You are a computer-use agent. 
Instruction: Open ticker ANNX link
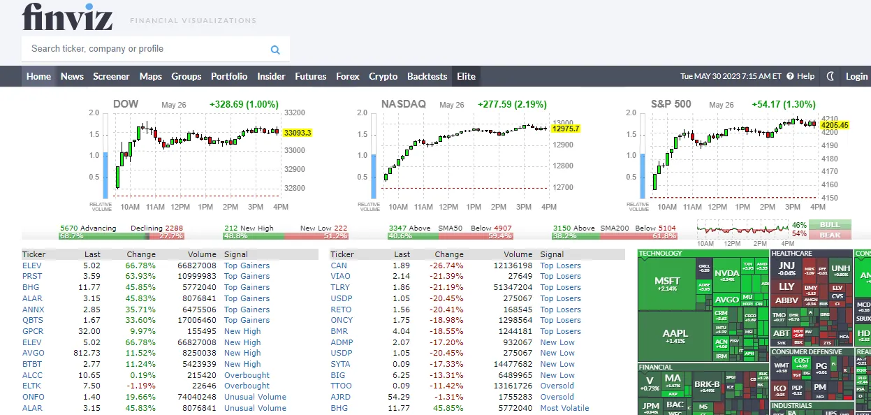click(x=33, y=310)
